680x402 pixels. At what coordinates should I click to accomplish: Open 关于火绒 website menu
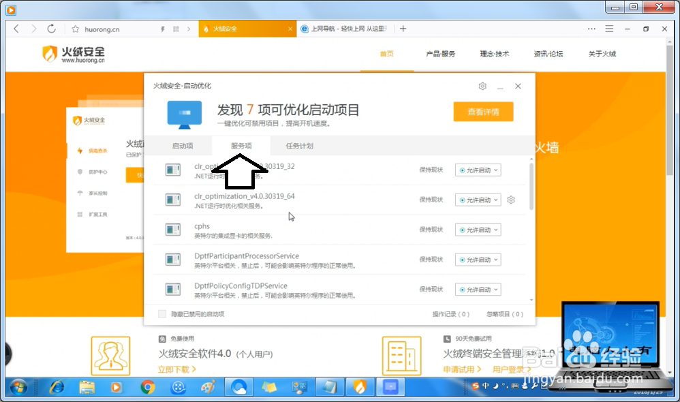point(602,54)
